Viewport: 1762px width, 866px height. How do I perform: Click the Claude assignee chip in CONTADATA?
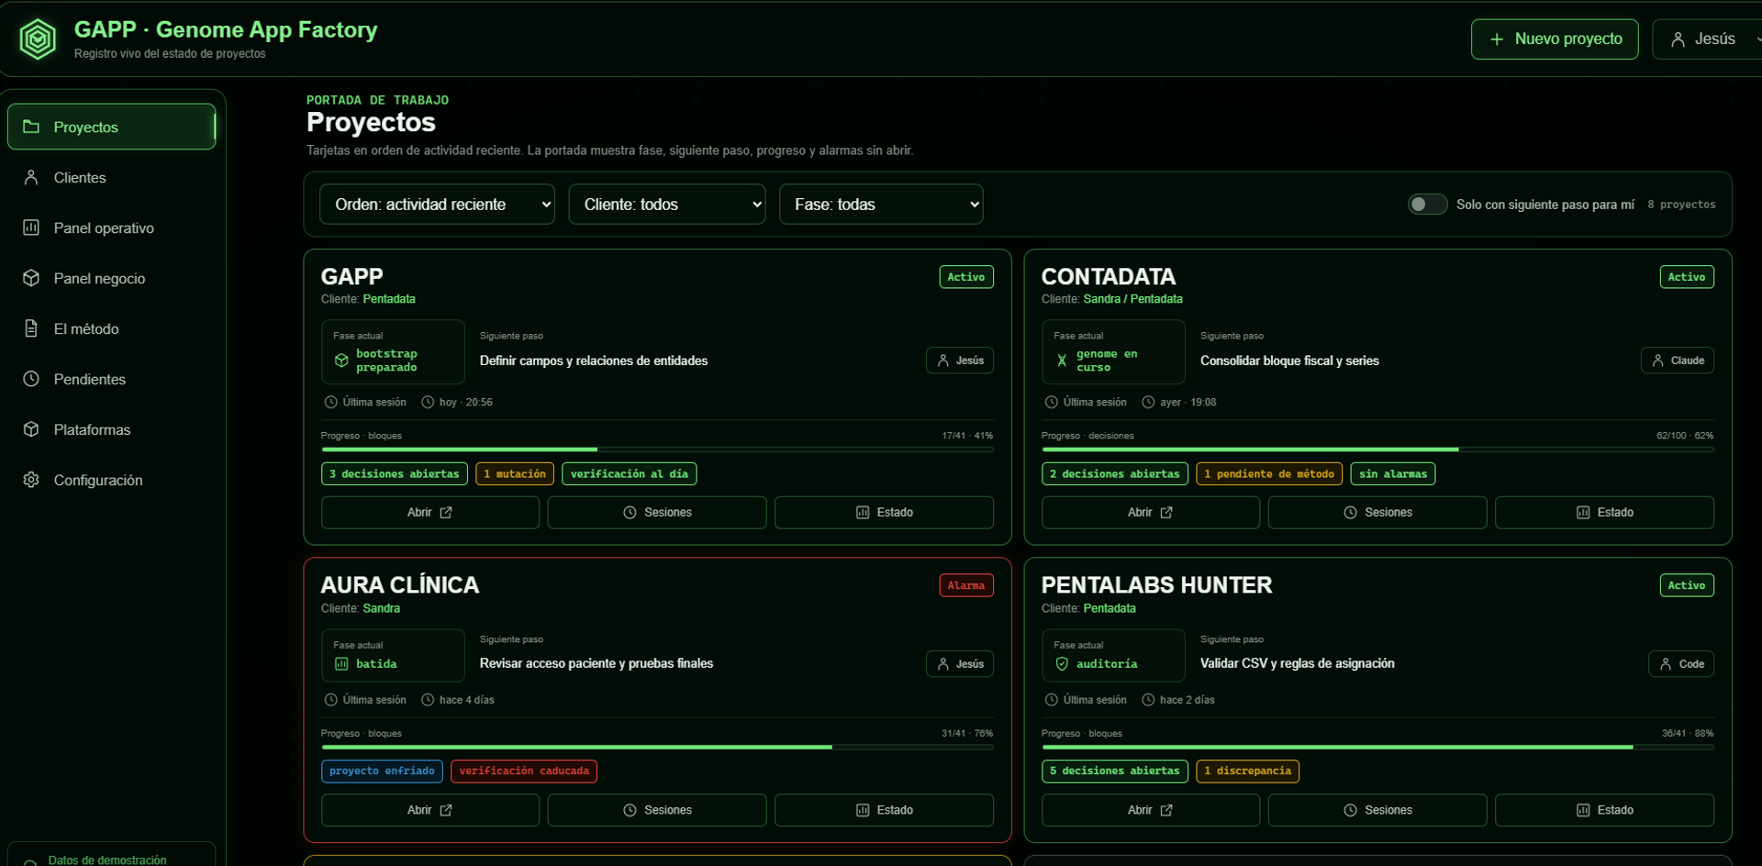(x=1678, y=361)
